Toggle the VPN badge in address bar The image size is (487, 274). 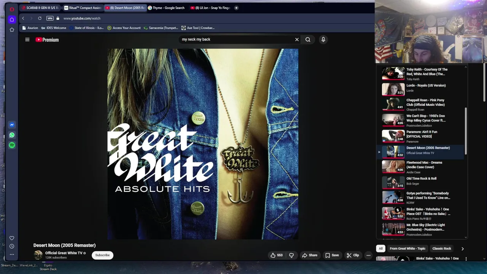coord(50,18)
